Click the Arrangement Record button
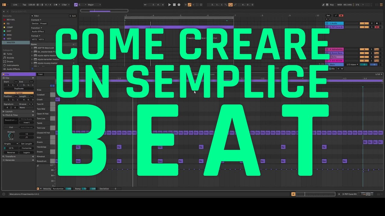385x216 pixels. tap(179, 5)
